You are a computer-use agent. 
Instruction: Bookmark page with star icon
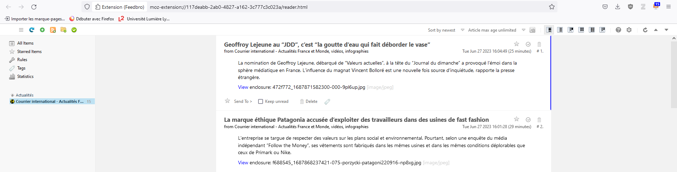(x=552, y=7)
